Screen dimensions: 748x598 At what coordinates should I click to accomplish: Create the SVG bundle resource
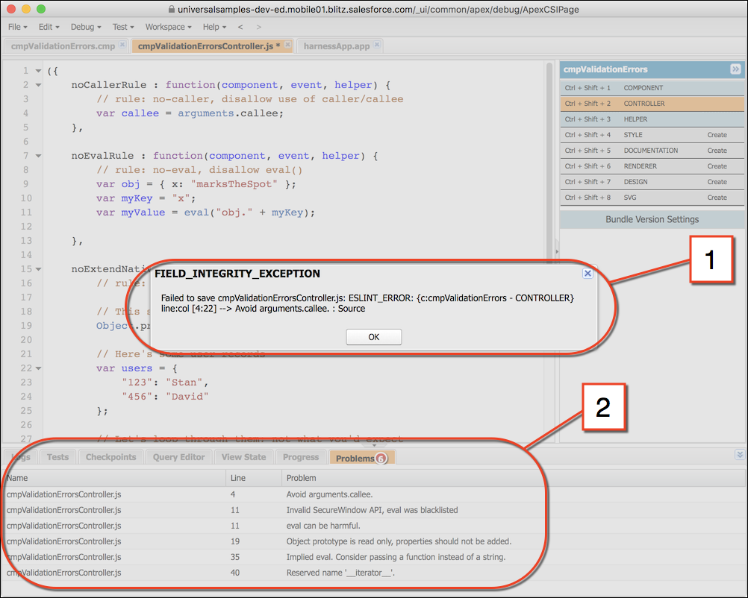click(x=717, y=198)
